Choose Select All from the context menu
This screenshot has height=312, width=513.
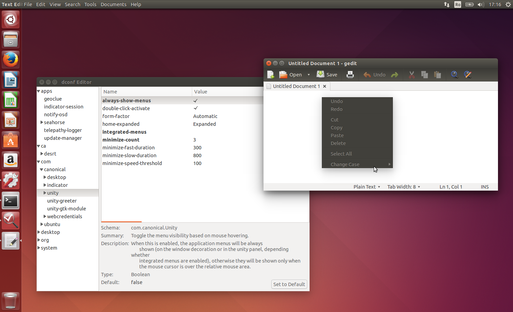point(341,153)
